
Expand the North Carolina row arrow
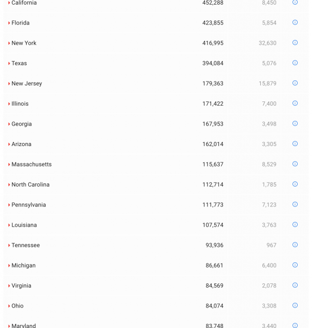(x=9, y=185)
